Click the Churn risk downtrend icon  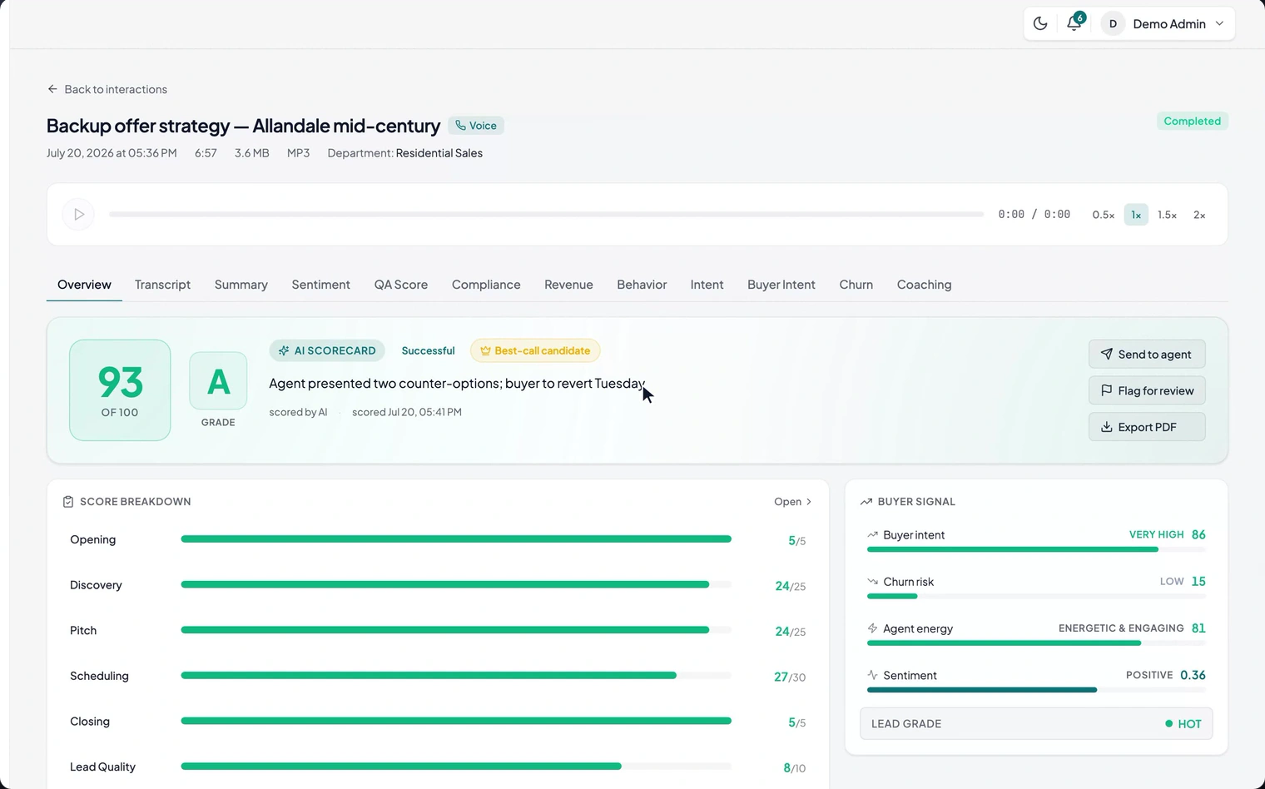click(872, 581)
